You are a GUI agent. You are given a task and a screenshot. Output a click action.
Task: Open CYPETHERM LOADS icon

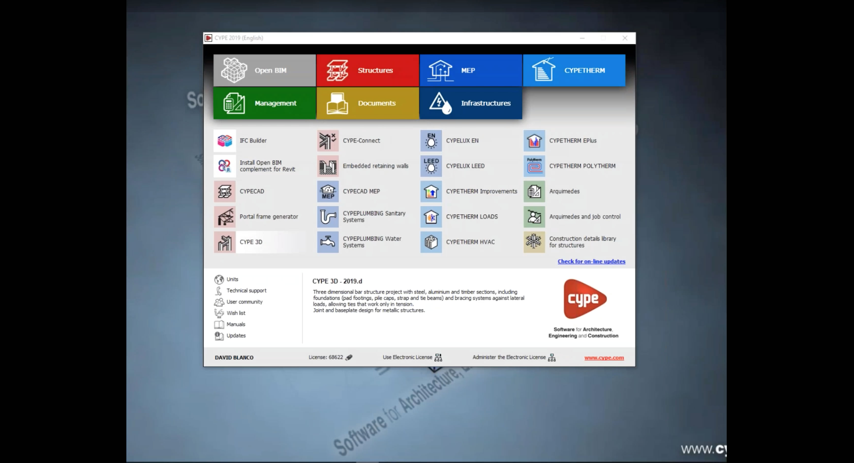tap(431, 217)
